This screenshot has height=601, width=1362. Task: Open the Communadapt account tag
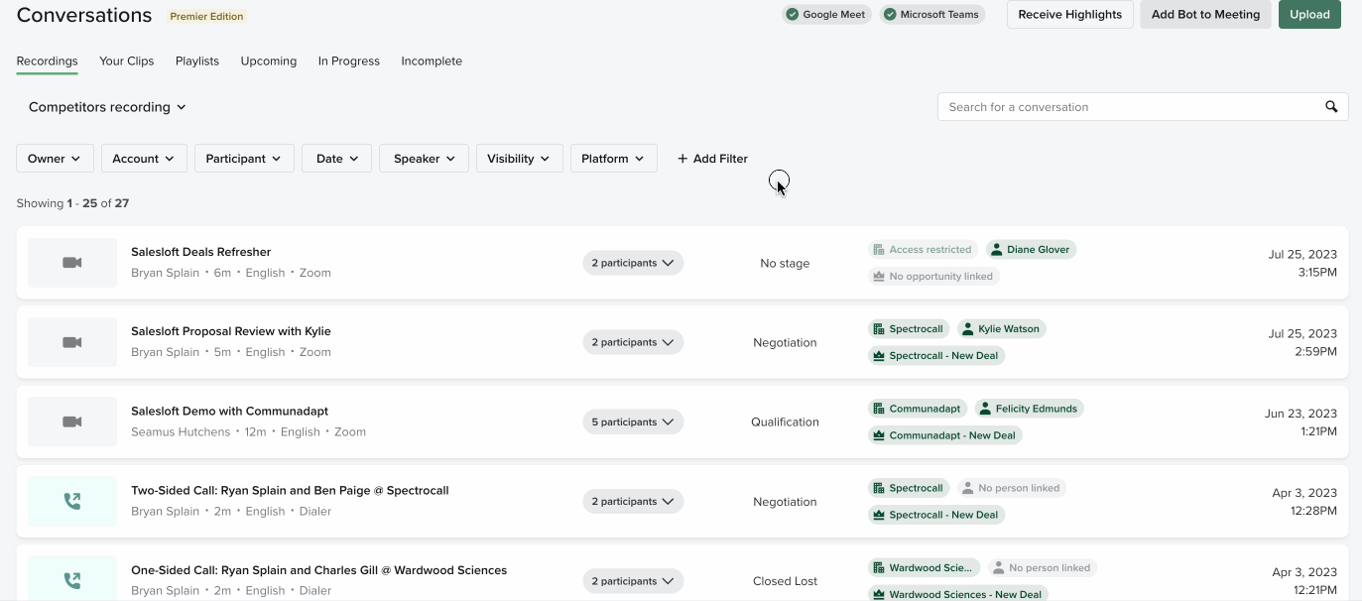(919, 409)
